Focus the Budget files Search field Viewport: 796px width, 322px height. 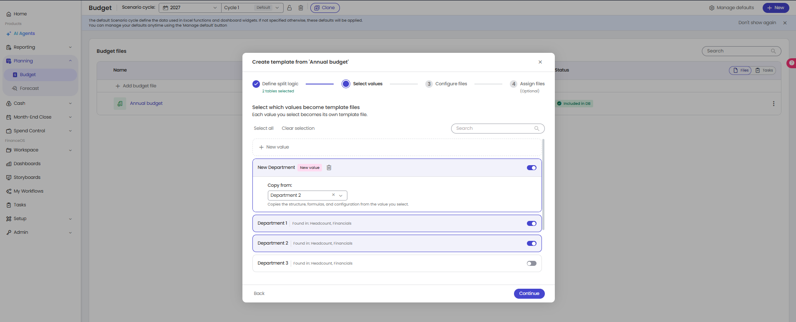click(x=741, y=51)
